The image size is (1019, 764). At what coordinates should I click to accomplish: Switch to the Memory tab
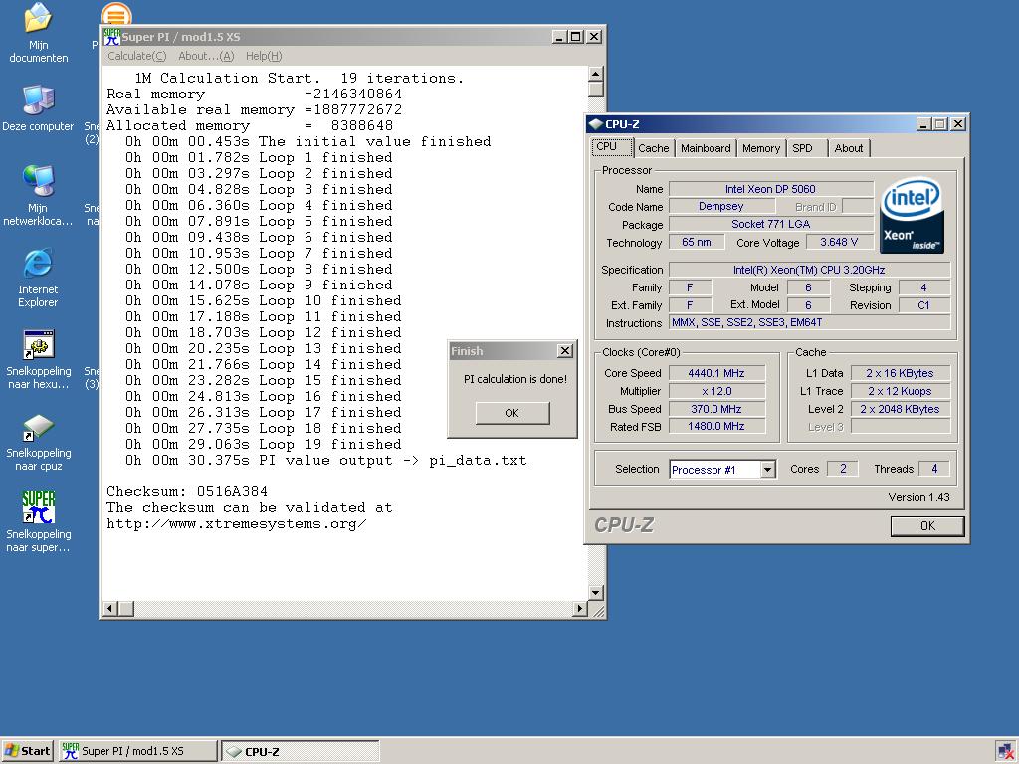(x=761, y=148)
